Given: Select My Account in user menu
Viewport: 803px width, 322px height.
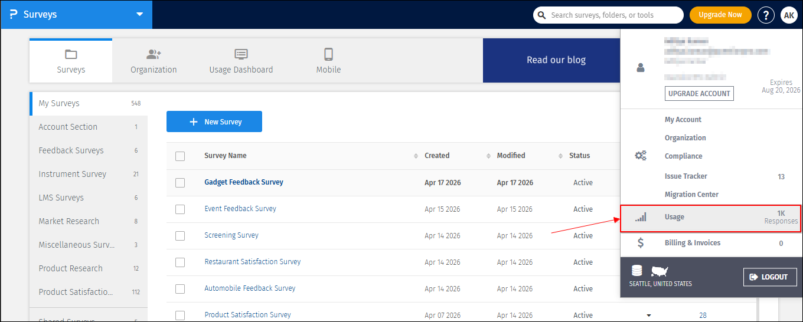Looking at the screenshot, I should tap(683, 120).
